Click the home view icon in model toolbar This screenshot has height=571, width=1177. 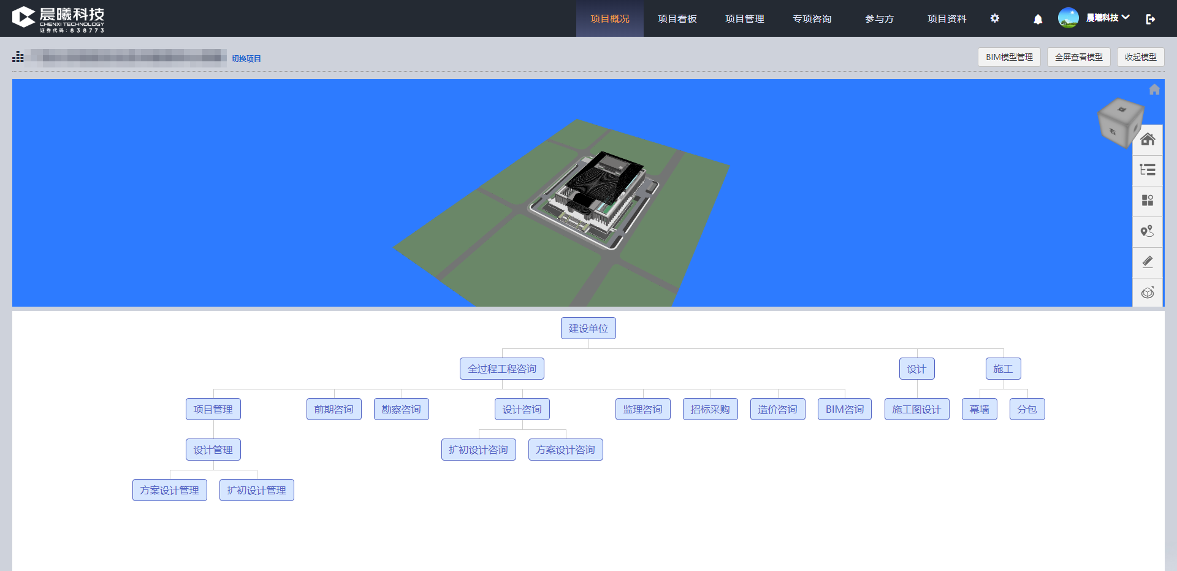pos(1148,140)
